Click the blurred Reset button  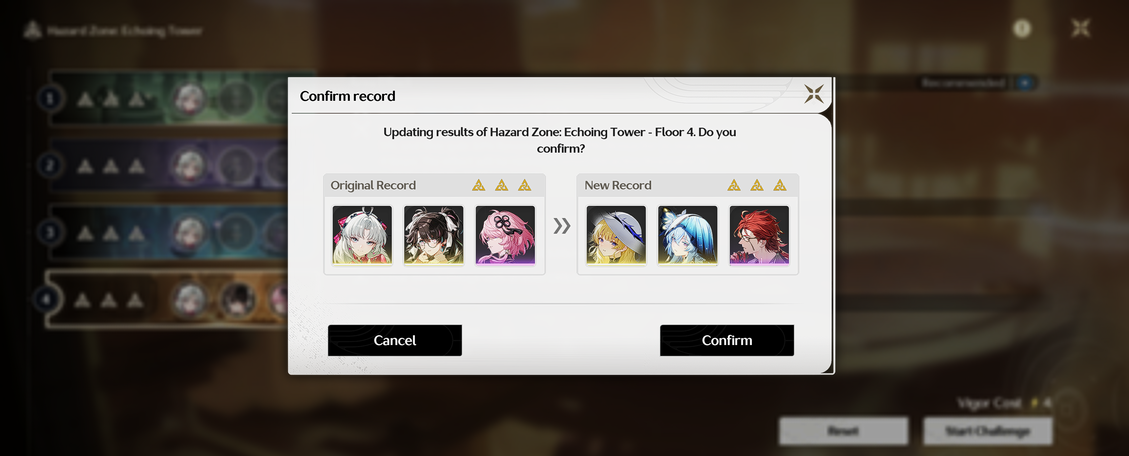click(x=843, y=431)
